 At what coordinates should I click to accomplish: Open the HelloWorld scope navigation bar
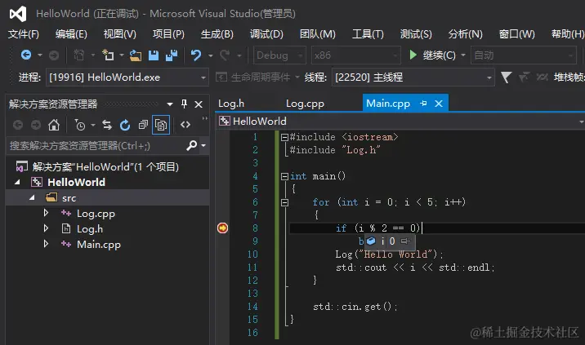401,121
